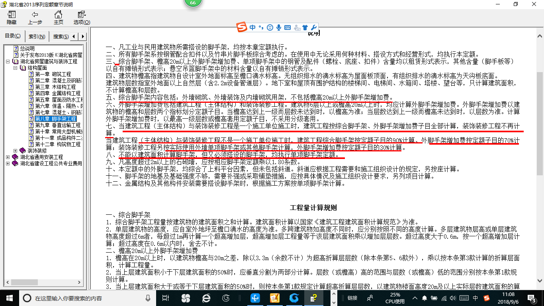
Task: Open 第七章 混凝土、钢筋 topic
Action: [59, 112]
